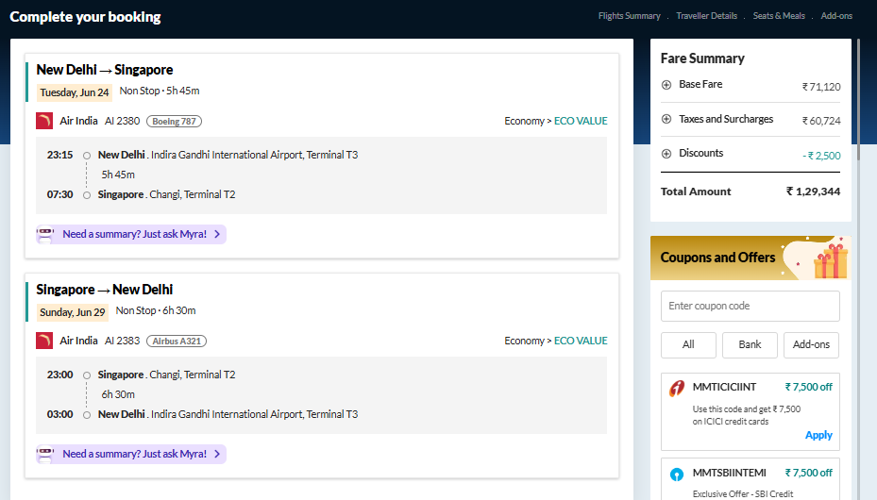Go to Traveller Details section
877x500 pixels.
(x=706, y=16)
